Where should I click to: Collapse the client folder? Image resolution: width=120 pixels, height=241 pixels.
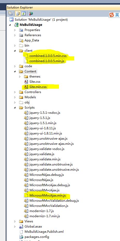pyautogui.click(x=15, y=51)
